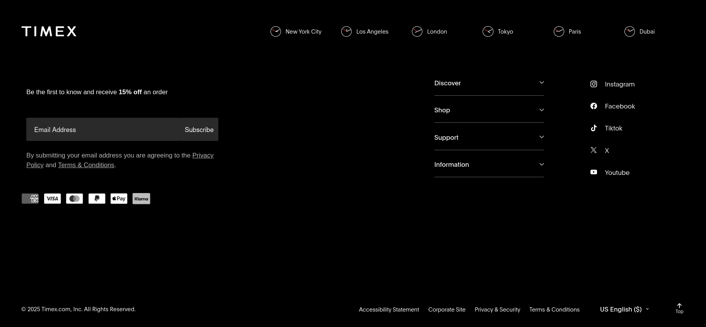The height and width of the screenshot is (327, 706).
Task: Visit the Corporate Site link
Action: [x=447, y=310]
